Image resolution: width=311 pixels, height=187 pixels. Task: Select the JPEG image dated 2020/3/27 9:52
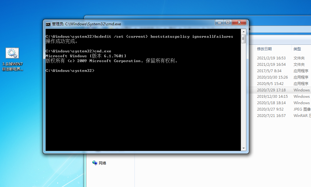click(x=270, y=109)
